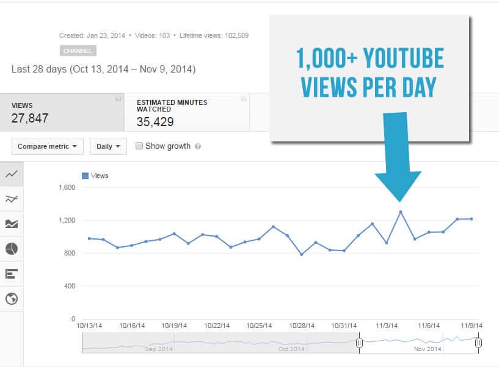Image resolution: width=499 pixels, height=367 pixels.
Task: Enable the Show growth checkbox
Action: [139, 146]
